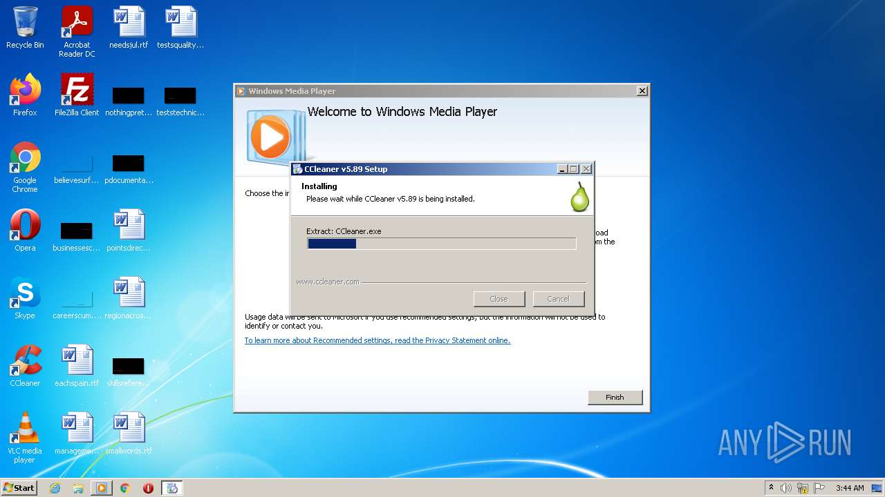Image resolution: width=885 pixels, height=497 pixels.
Task: Launch Skype desktop shortcut
Action: [25, 298]
